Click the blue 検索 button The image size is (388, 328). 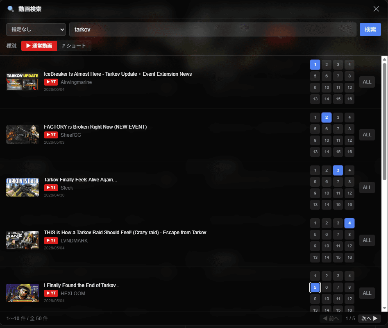(370, 29)
